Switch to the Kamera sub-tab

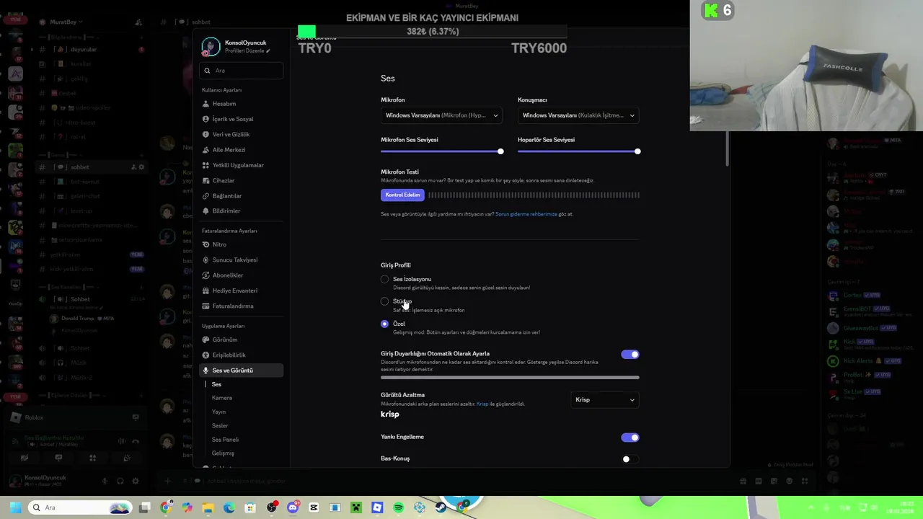[x=222, y=398]
